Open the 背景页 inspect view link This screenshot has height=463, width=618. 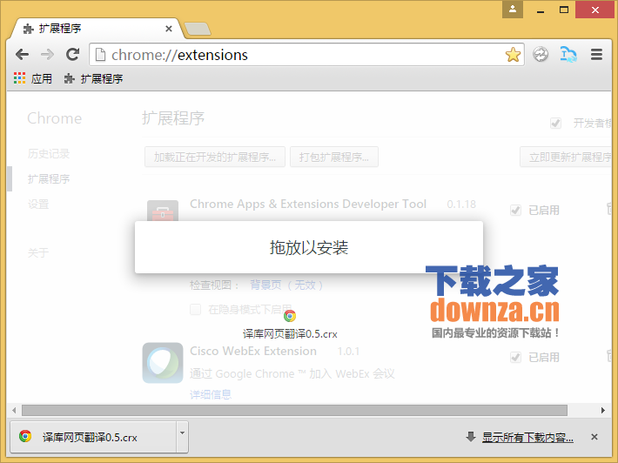click(286, 285)
